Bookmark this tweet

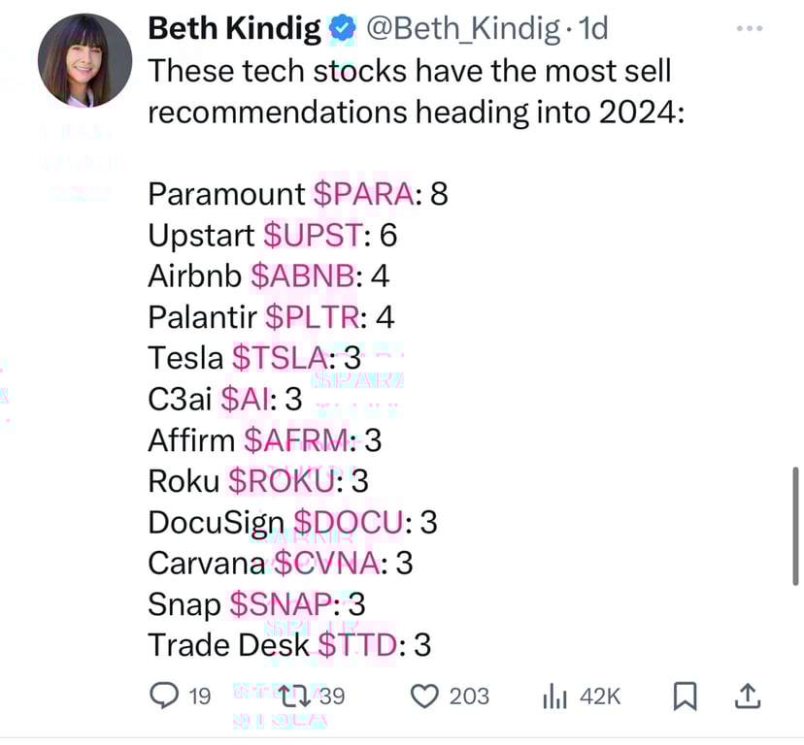[x=685, y=695]
